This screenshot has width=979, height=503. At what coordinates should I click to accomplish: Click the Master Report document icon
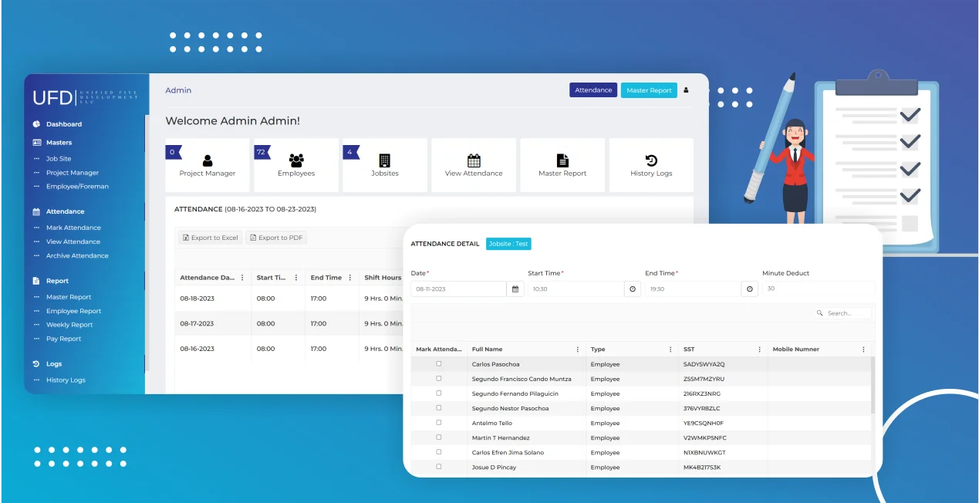[x=562, y=160]
